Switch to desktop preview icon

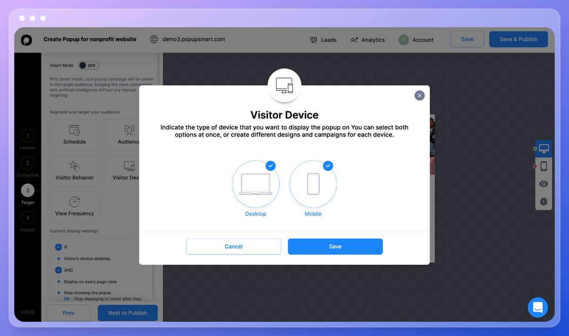544,149
